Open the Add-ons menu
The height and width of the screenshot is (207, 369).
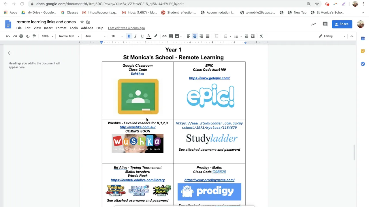(87, 28)
